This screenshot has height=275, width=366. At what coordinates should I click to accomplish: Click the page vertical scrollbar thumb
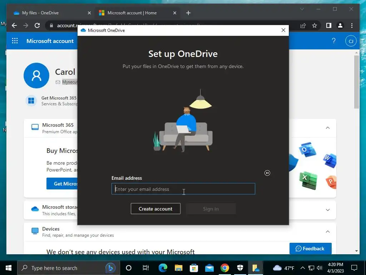tap(356, 82)
